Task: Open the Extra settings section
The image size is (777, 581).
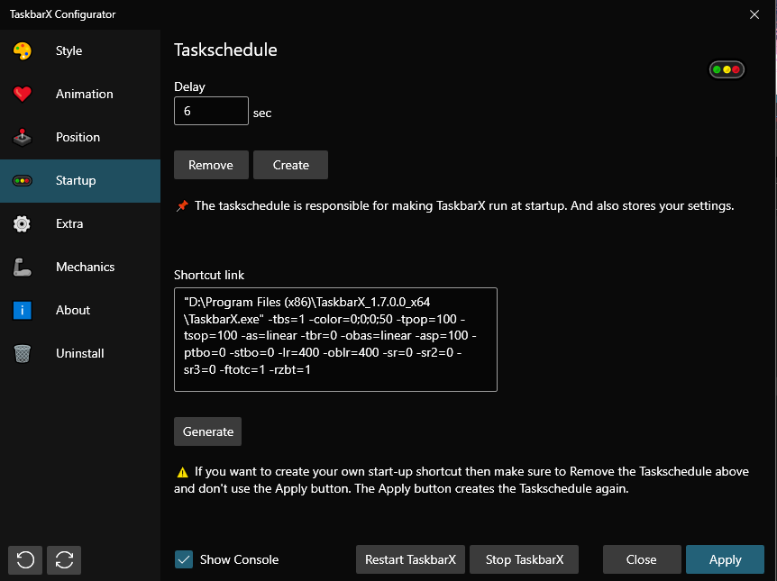Action: click(80, 224)
